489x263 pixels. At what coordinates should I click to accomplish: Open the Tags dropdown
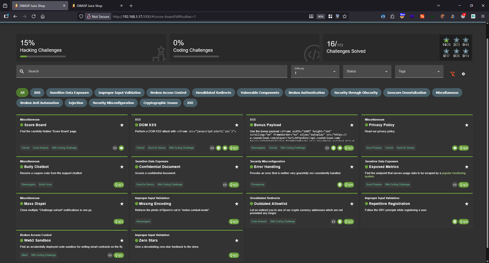point(419,71)
